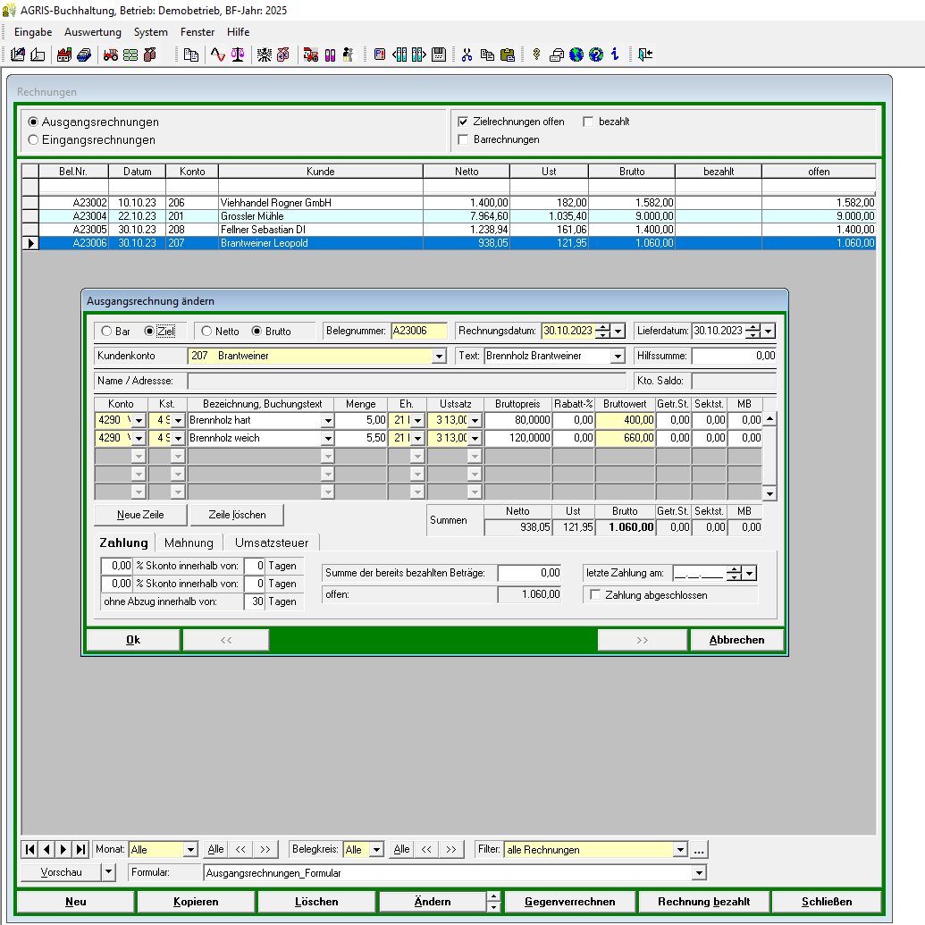
Task: Select the Netto radio button
Action: [206, 331]
